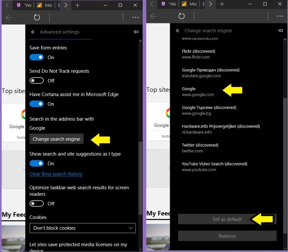The width and height of the screenshot is (288, 252).
Task: Toggle Save form entries switch
Action: tap(37, 57)
